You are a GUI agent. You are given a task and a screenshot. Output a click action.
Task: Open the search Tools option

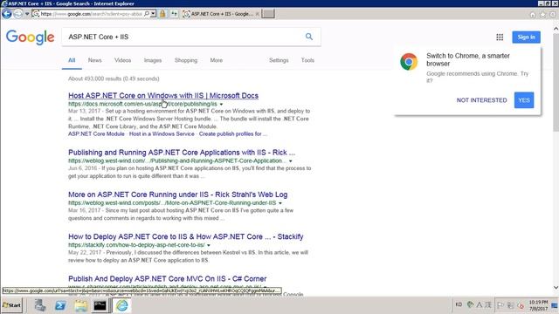[x=307, y=60]
